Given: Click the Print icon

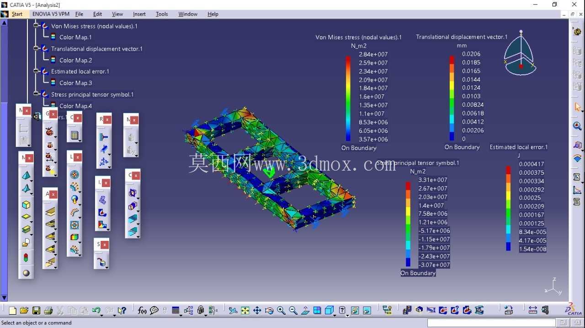Looking at the screenshot, I should pos(48,311).
